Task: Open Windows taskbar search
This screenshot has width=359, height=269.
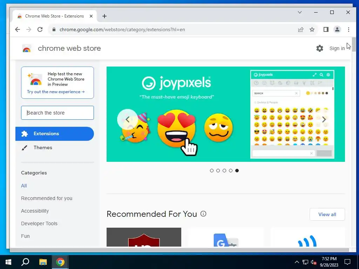Action: 25,262
